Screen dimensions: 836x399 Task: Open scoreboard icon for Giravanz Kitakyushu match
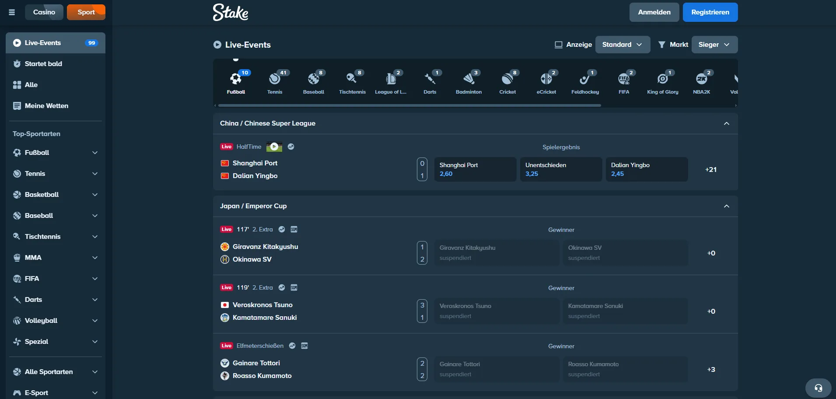point(294,229)
